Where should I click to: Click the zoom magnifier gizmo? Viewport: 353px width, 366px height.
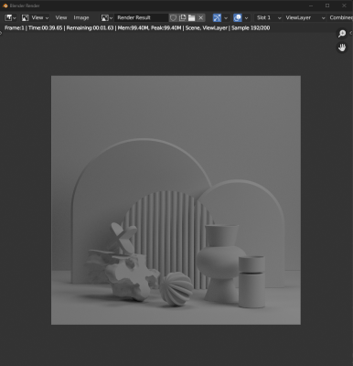click(x=342, y=33)
